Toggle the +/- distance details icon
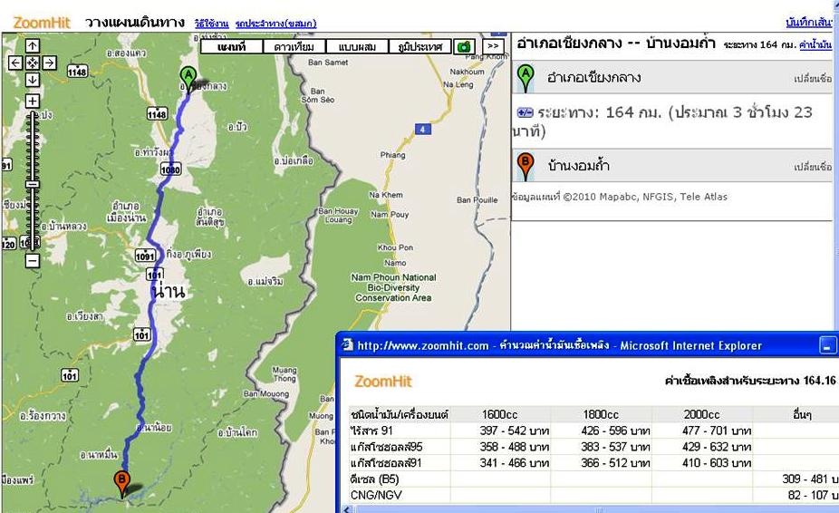 click(525, 113)
